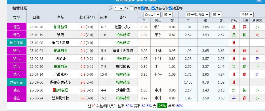Click the date 25-09-14
265x111 pixels.
pos(36,74)
